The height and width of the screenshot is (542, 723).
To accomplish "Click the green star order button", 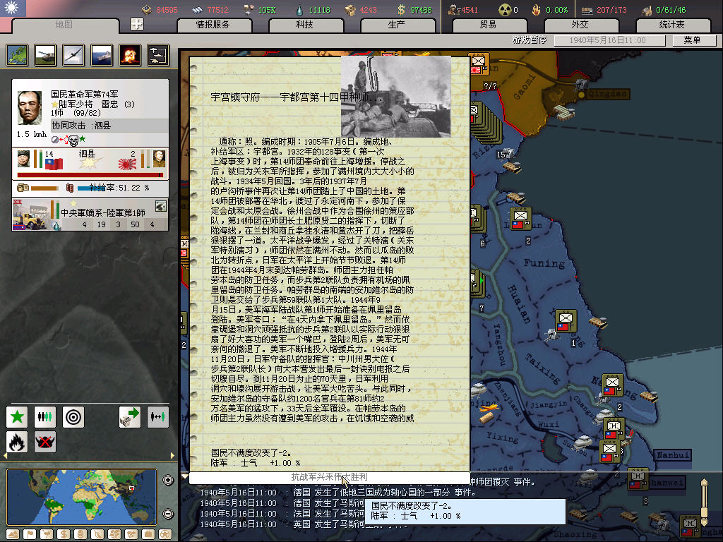I will point(17,416).
